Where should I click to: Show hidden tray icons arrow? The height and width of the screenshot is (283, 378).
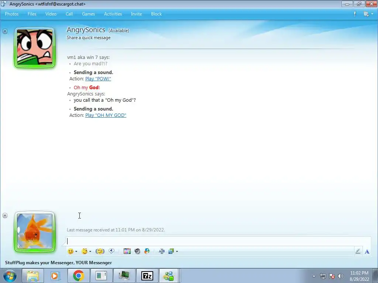pyautogui.click(x=314, y=276)
